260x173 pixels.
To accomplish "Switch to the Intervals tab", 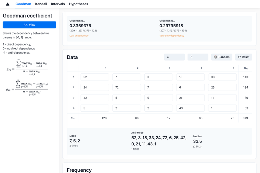I will pos(58,4).
